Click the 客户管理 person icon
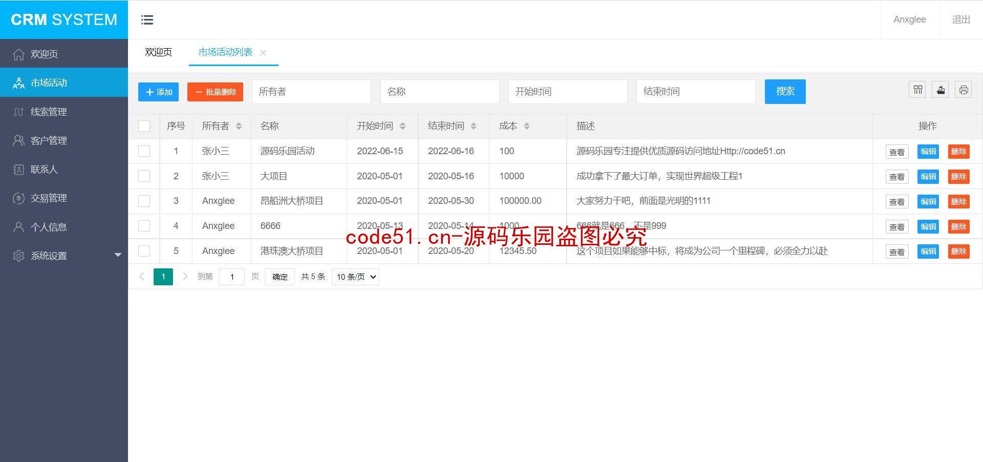 tap(18, 140)
